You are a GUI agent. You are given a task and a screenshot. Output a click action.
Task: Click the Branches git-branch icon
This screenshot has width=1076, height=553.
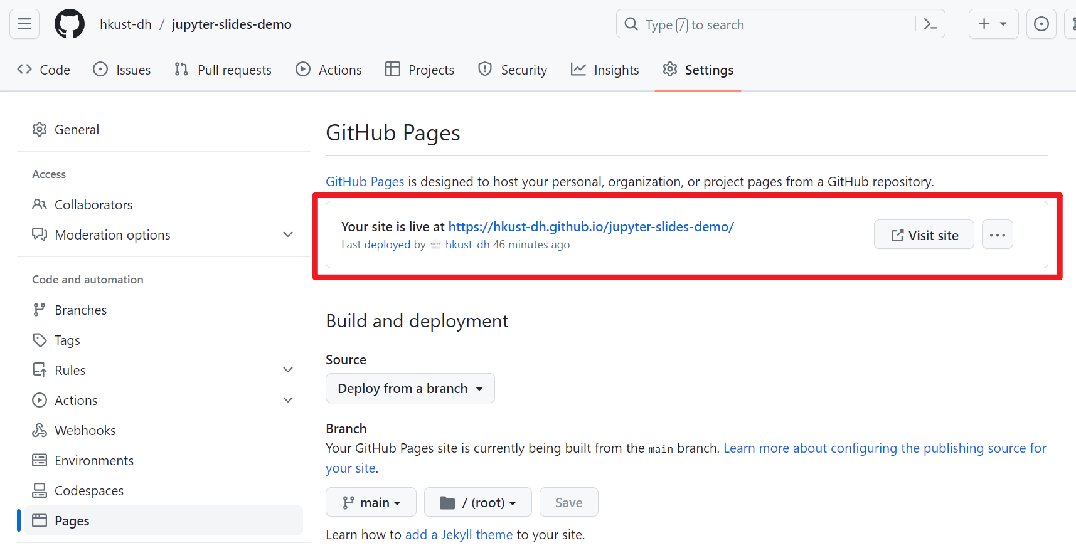coord(40,310)
